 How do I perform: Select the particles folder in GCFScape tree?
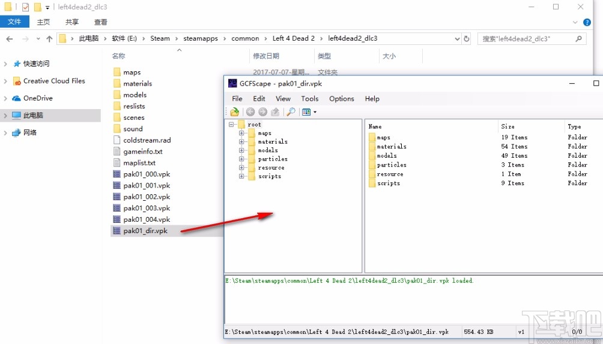(x=273, y=159)
